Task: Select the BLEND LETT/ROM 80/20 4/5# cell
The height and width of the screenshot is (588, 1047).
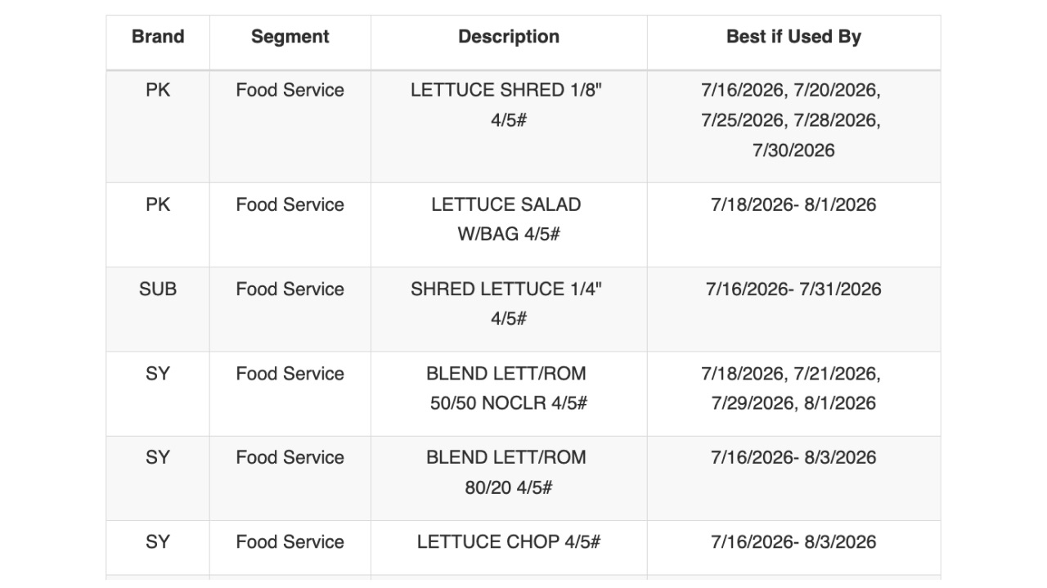Action: [x=509, y=478]
